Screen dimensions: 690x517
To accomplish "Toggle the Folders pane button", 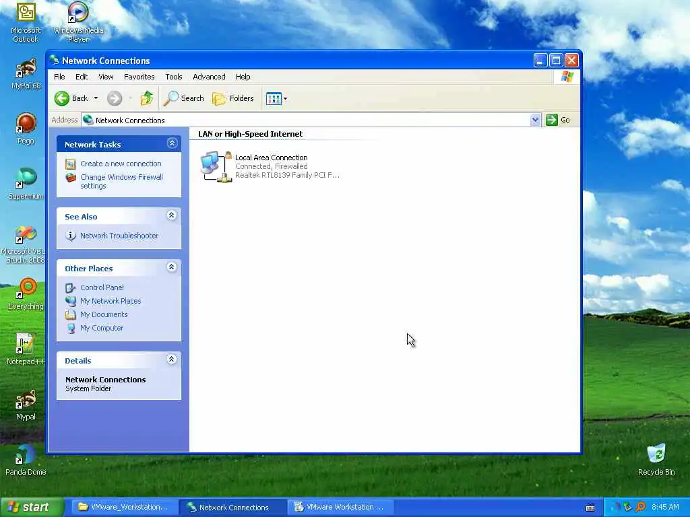I will [x=233, y=98].
